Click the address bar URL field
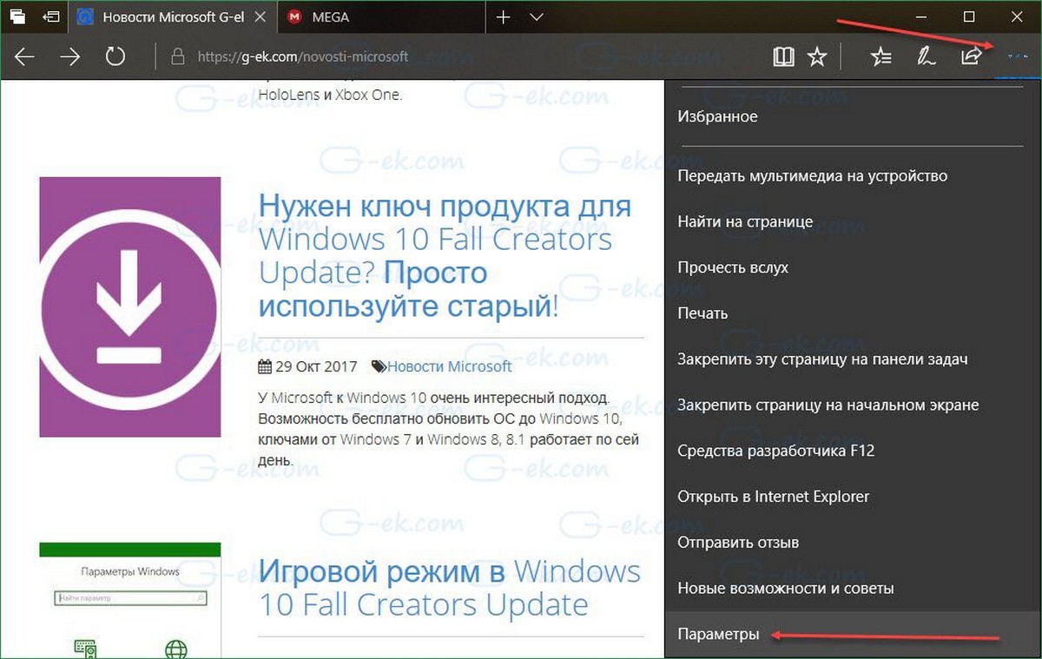The width and height of the screenshot is (1042, 659). coord(460,57)
